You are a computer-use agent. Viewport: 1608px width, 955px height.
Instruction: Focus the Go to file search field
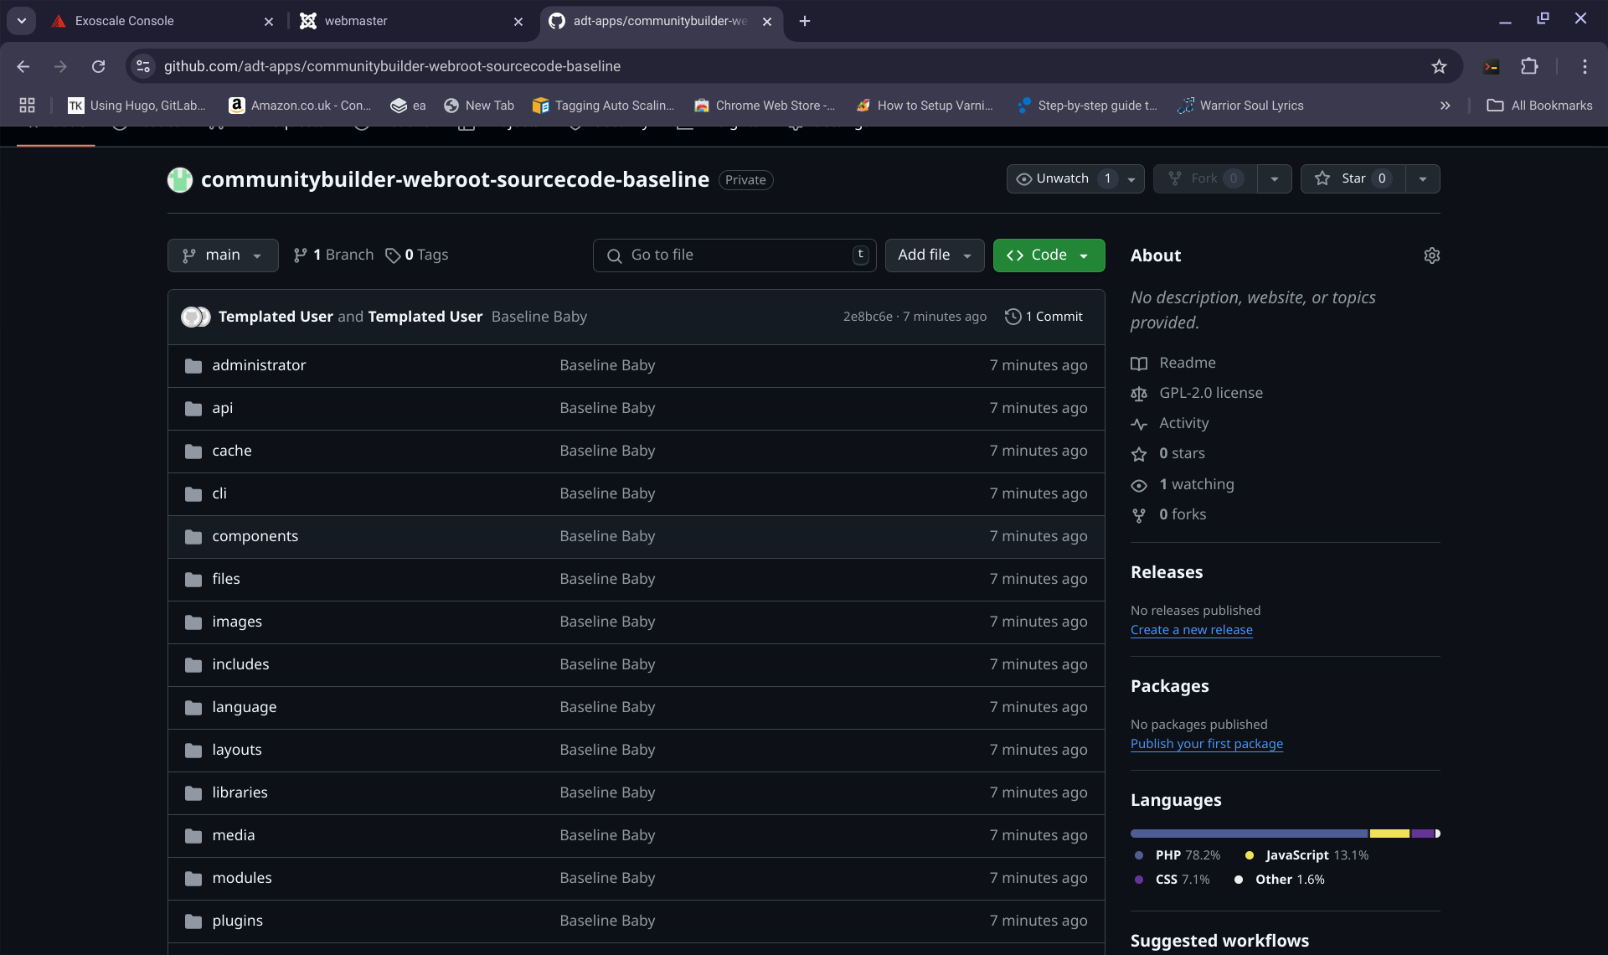click(734, 256)
